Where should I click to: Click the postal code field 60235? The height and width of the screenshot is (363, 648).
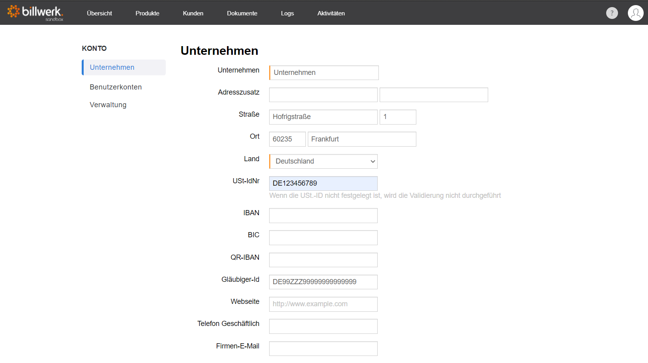click(287, 139)
